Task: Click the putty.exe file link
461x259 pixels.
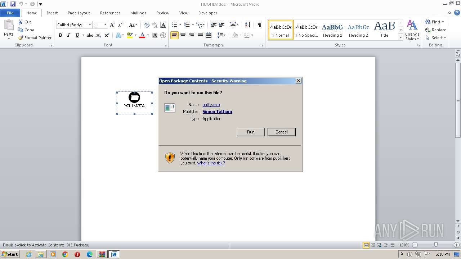Action: pyautogui.click(x=211, y=105)
